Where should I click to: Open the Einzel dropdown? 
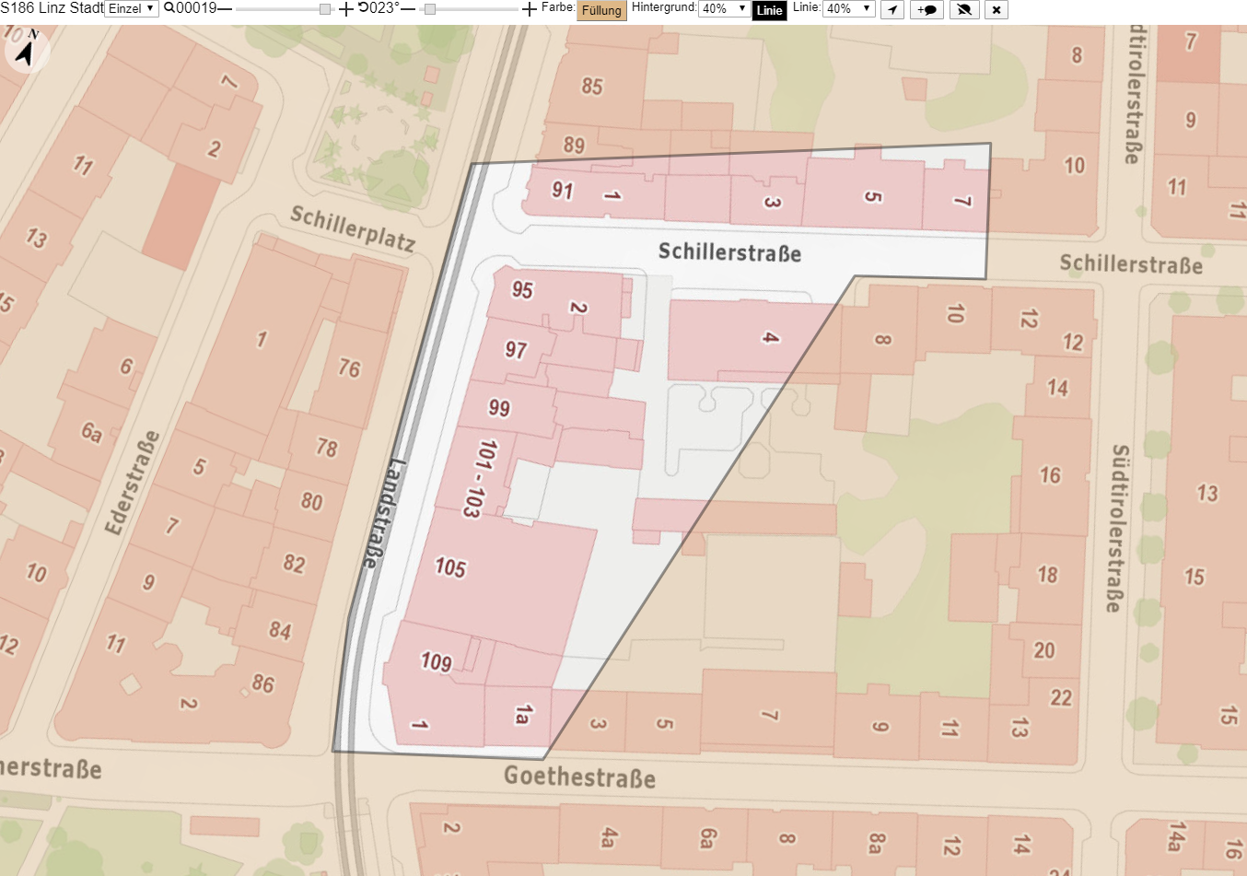click(132, 9)
